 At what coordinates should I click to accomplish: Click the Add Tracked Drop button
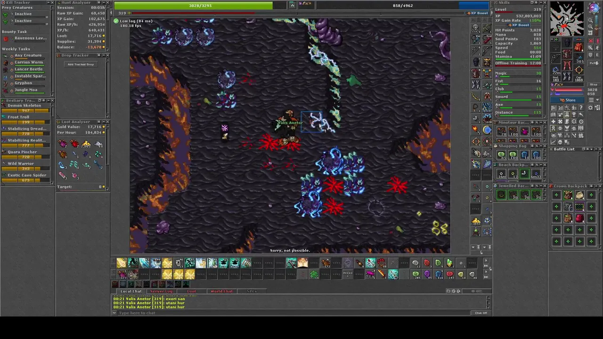tap(81, 64)
